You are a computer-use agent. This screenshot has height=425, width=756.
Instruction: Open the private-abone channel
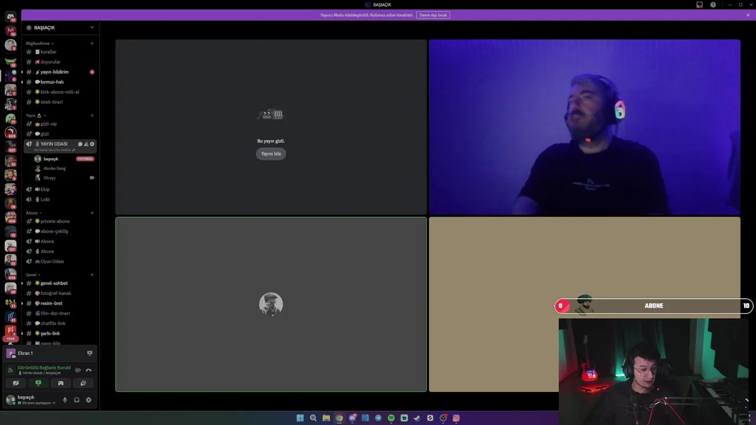click(60, 221)
